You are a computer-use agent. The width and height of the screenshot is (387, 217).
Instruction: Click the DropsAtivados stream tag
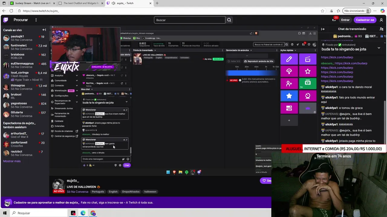tap(131, 192)
